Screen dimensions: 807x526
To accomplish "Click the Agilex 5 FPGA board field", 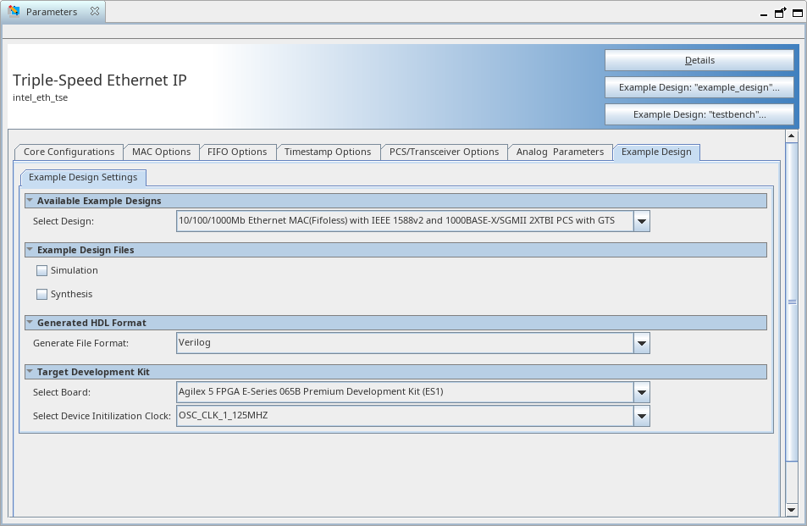I will click(x=405, y=392).
